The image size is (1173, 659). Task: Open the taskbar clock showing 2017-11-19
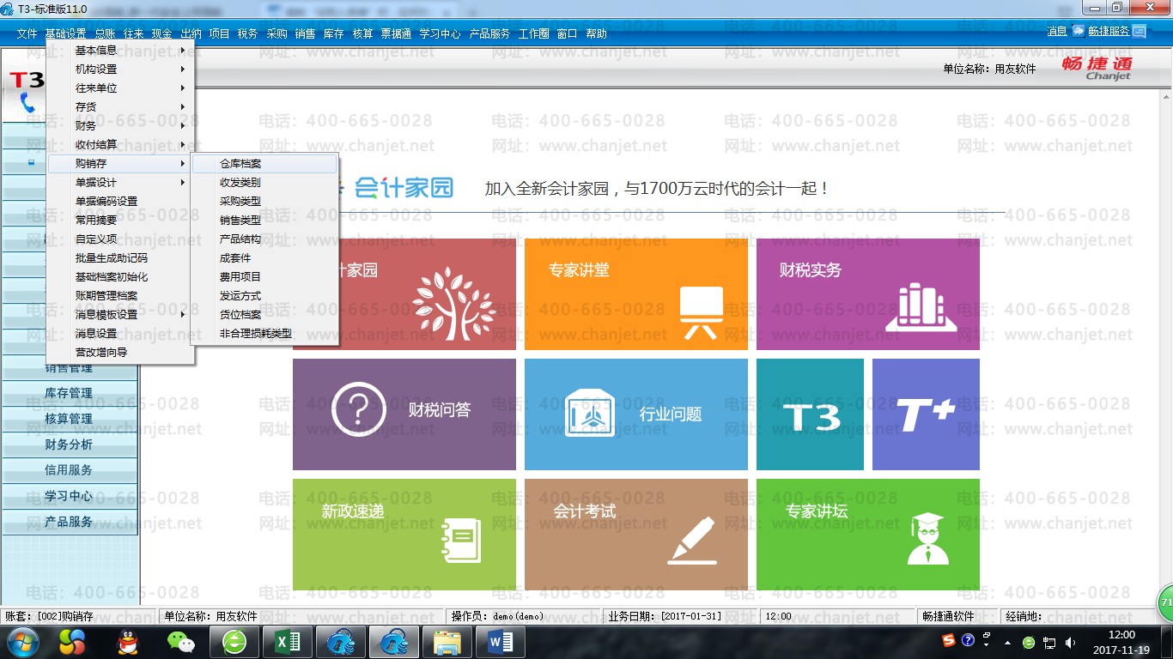(1122, 643)
